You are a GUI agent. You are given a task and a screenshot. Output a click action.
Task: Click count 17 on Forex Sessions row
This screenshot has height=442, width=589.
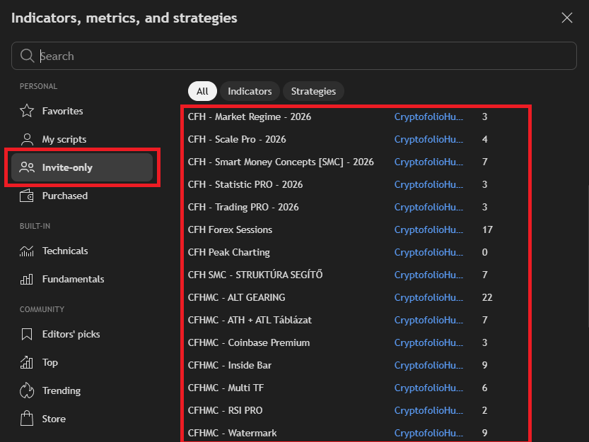487,229
